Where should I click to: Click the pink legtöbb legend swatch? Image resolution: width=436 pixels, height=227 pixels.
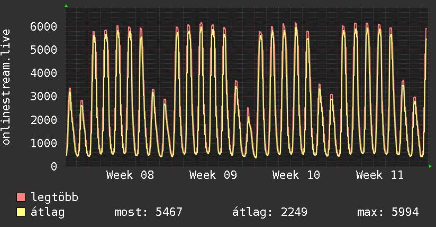21,197
